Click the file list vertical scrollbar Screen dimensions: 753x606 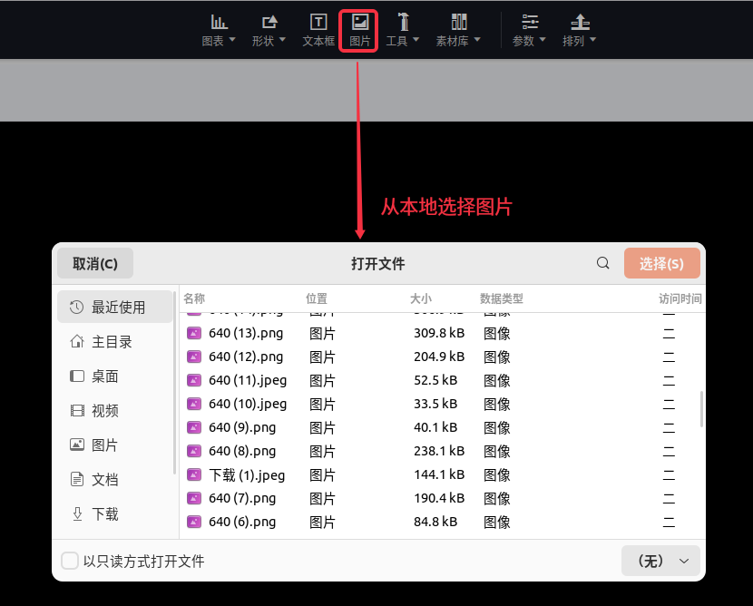click(701, 408)
